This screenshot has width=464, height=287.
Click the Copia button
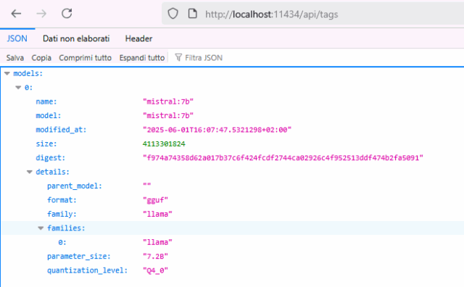click(41, 58)
